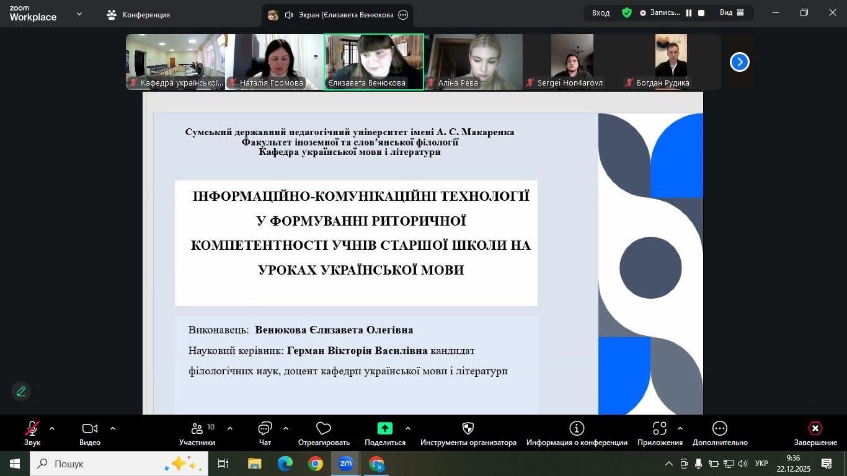Expand audio options arrow next to Звук
The height and width of the screenshot is (476, 847).
52,428
